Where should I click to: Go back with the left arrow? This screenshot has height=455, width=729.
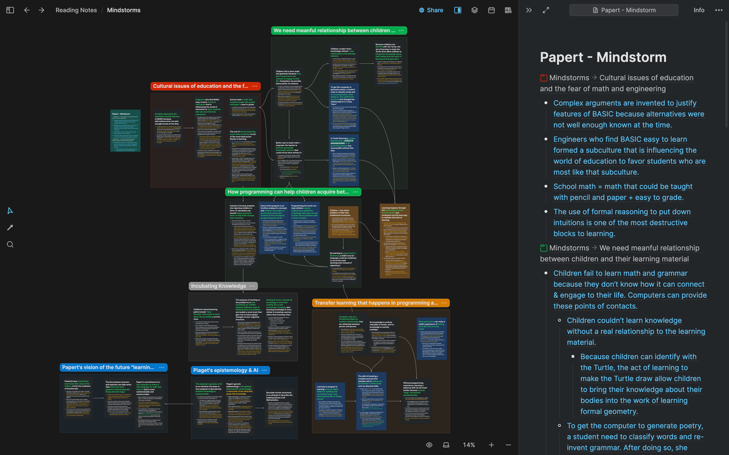pos(27,10)
